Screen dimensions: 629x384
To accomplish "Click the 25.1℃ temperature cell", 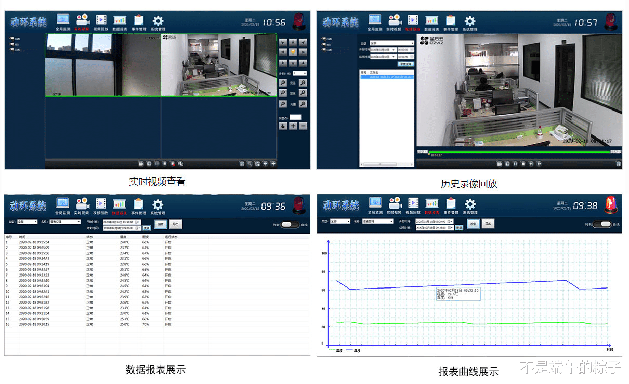I will coord(125,270).
